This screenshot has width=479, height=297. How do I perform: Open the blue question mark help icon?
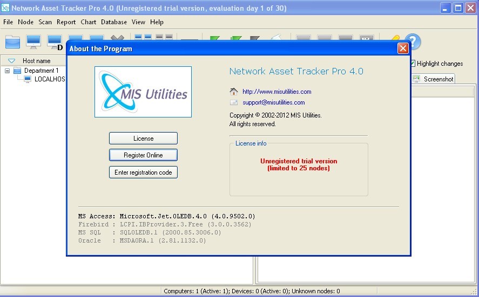click(x=413, y=41)
